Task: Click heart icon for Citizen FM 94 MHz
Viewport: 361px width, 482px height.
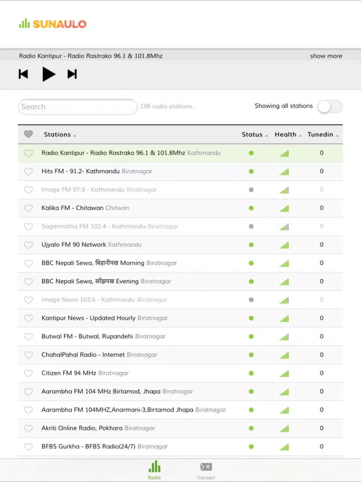Action: [28, 373]
